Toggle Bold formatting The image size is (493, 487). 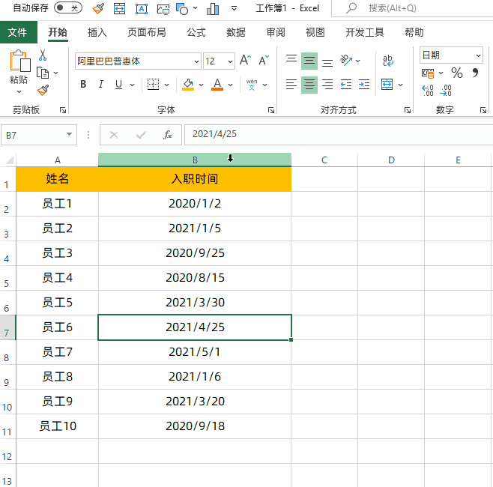[x=83, y=84]
